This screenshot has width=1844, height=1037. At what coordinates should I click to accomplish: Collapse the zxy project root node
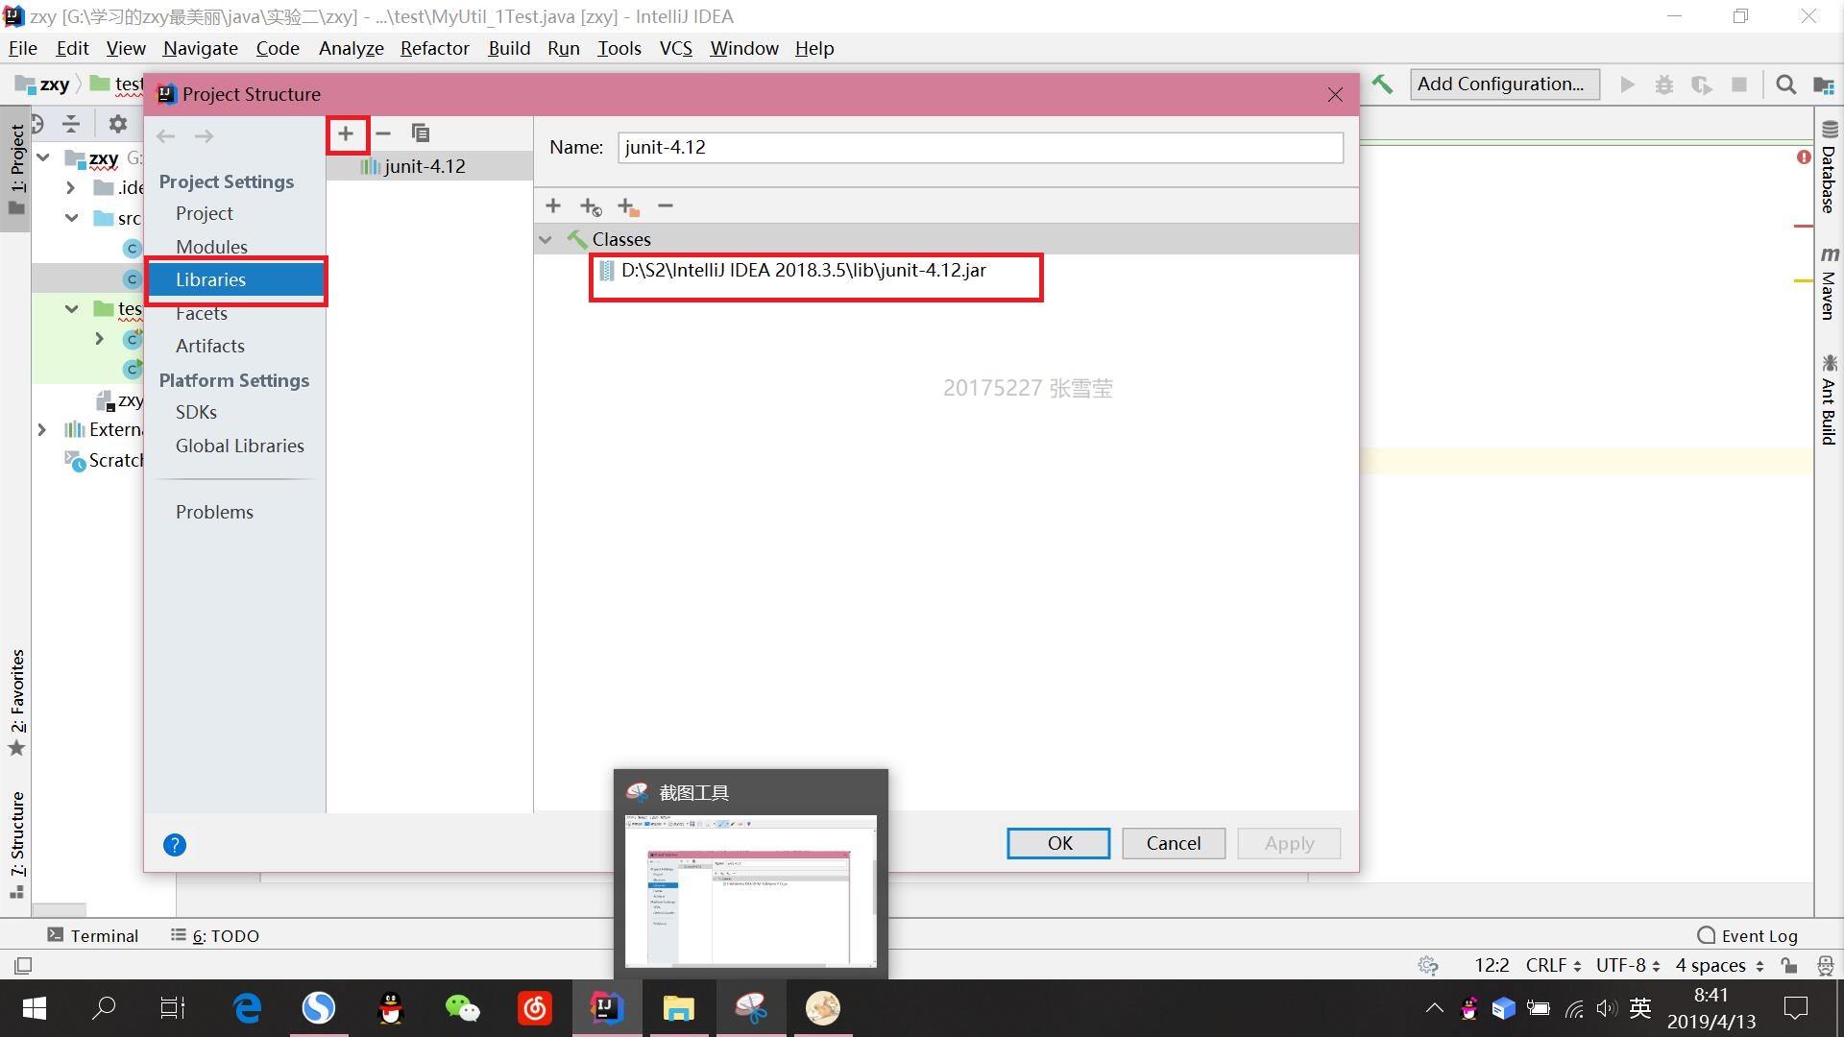click(x=43, y=157)
